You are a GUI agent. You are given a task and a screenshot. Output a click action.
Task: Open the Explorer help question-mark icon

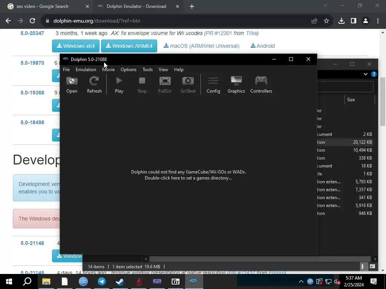click(374, 74)
